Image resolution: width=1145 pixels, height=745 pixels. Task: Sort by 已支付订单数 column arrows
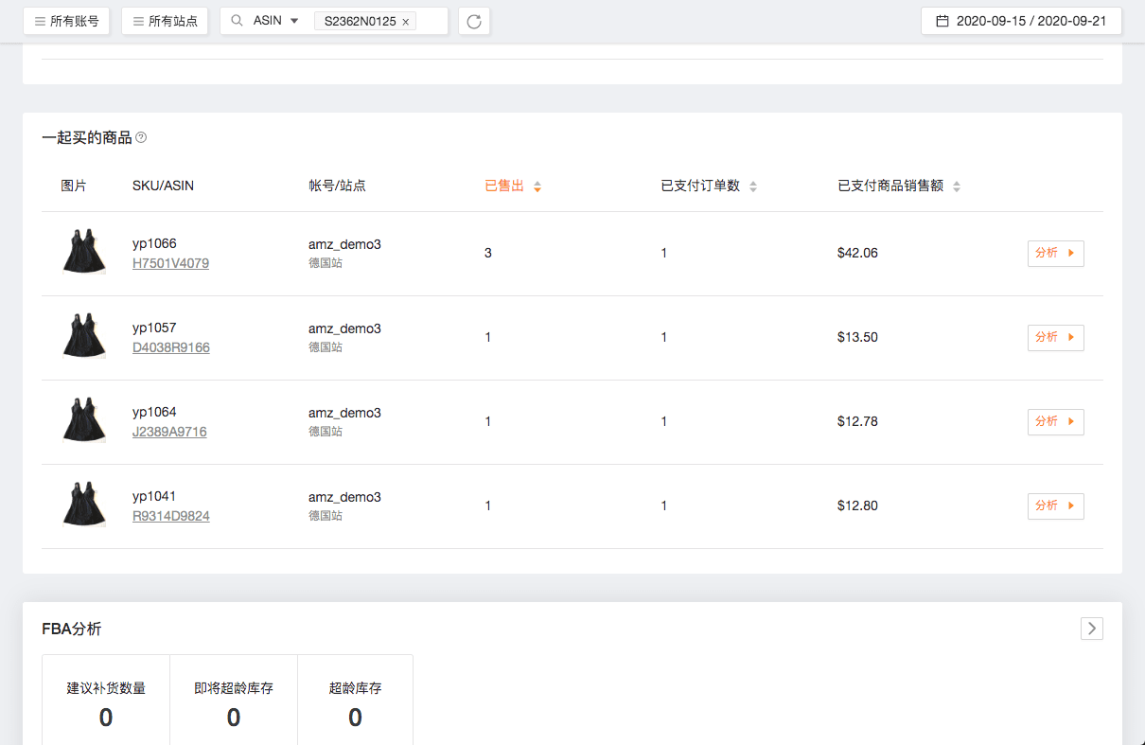(753, 186)
